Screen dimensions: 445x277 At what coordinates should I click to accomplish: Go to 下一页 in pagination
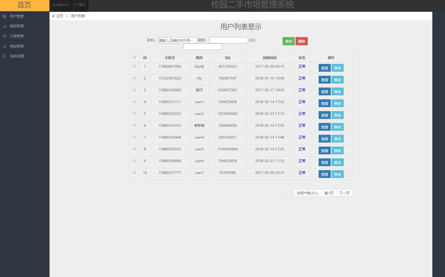344,193
